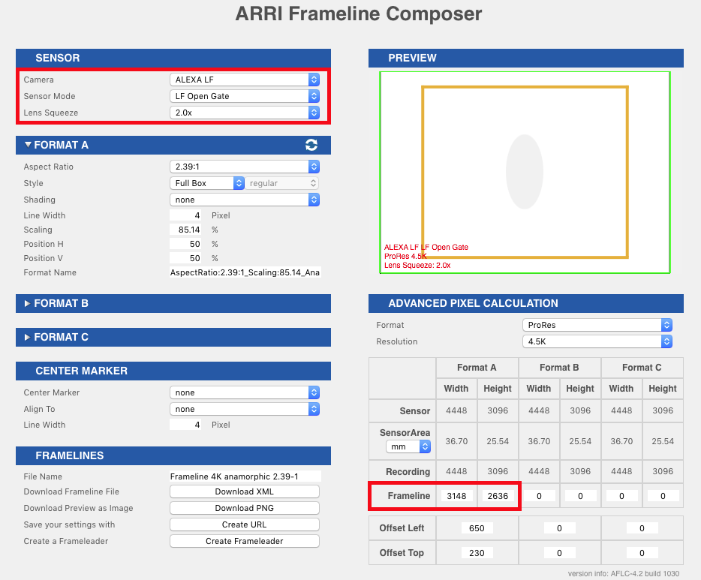Click the SENSOR section header
Screen dimensions: 701x580
click(x=173, y=58)
